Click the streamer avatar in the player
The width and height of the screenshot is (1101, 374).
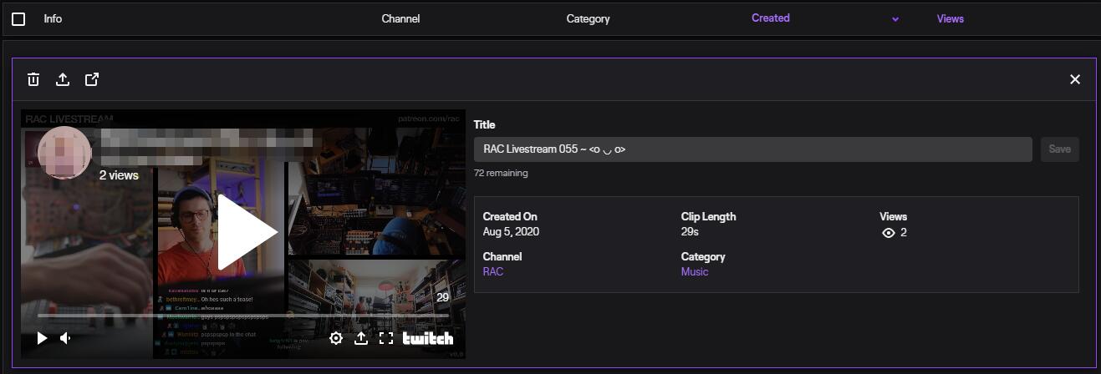pyautogui.click(x=64, y=153)
